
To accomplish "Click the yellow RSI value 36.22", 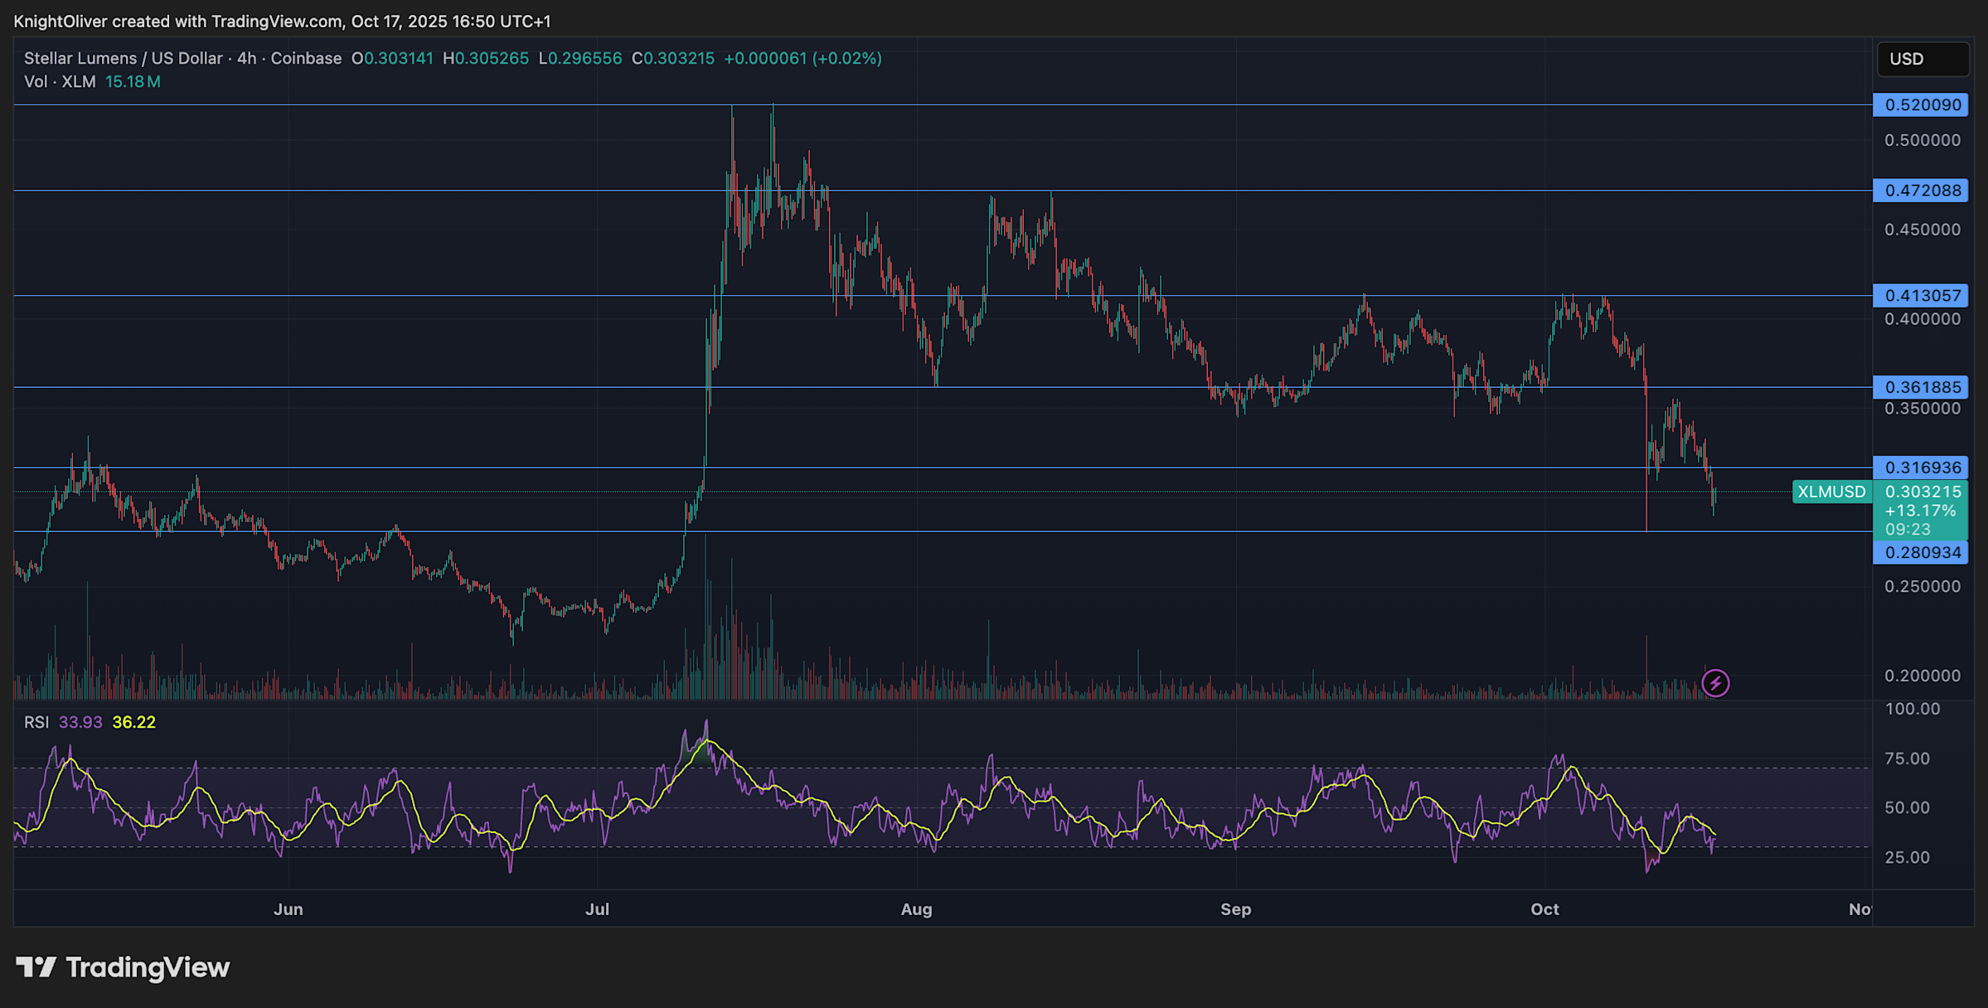I will tap(133, 722).
